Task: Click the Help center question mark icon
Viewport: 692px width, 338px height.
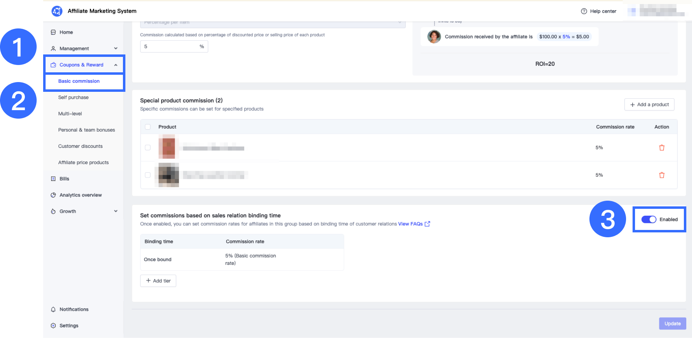Action: (584, 11)
